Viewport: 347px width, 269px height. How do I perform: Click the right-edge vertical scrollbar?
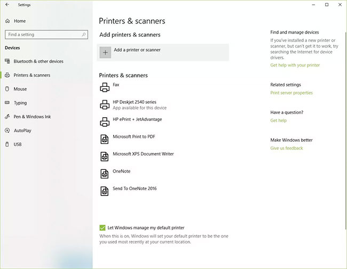click(345, 131)
